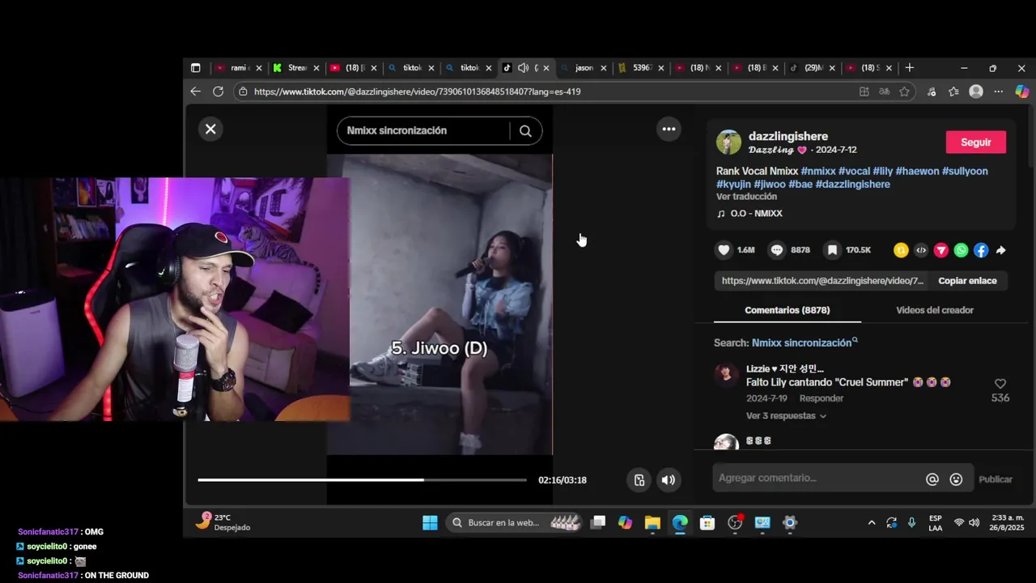Image resolution: width=1036 pixels, height=583 pixels.
Task: Insert a mention with the @ icon
Action: (x=932, y=479)
